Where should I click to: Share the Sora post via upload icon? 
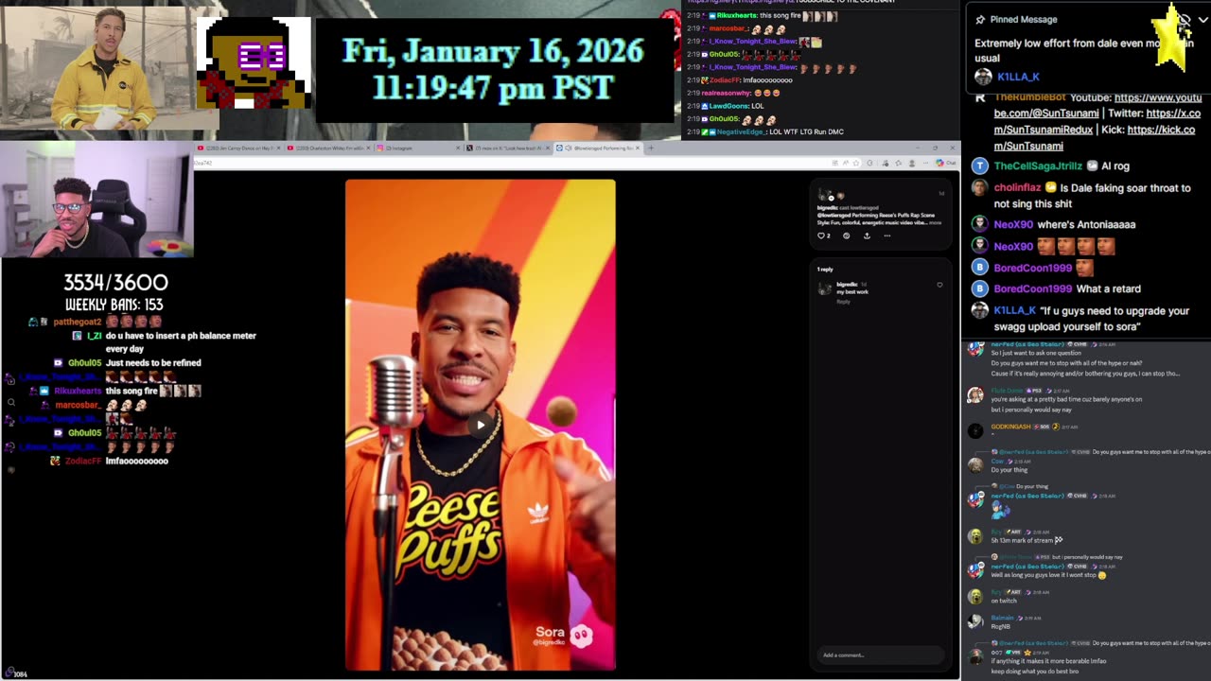tap(867, 236)
